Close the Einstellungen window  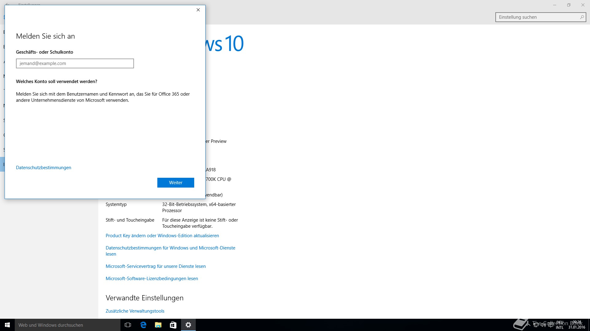[x=583, y=5]
